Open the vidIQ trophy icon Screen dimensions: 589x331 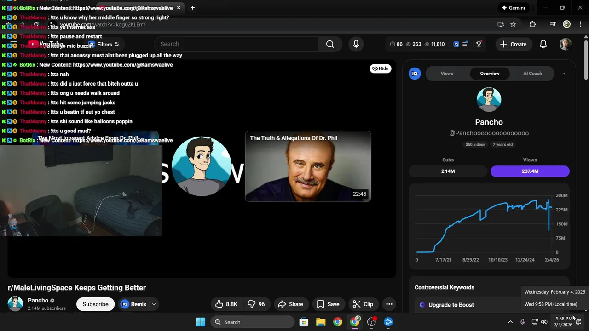pos(479,44)
